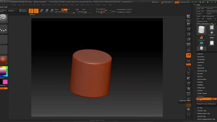The height and width of the screenshot is (122, 217).
Task: Click the Actual size icon
Action: click(189, 35)
